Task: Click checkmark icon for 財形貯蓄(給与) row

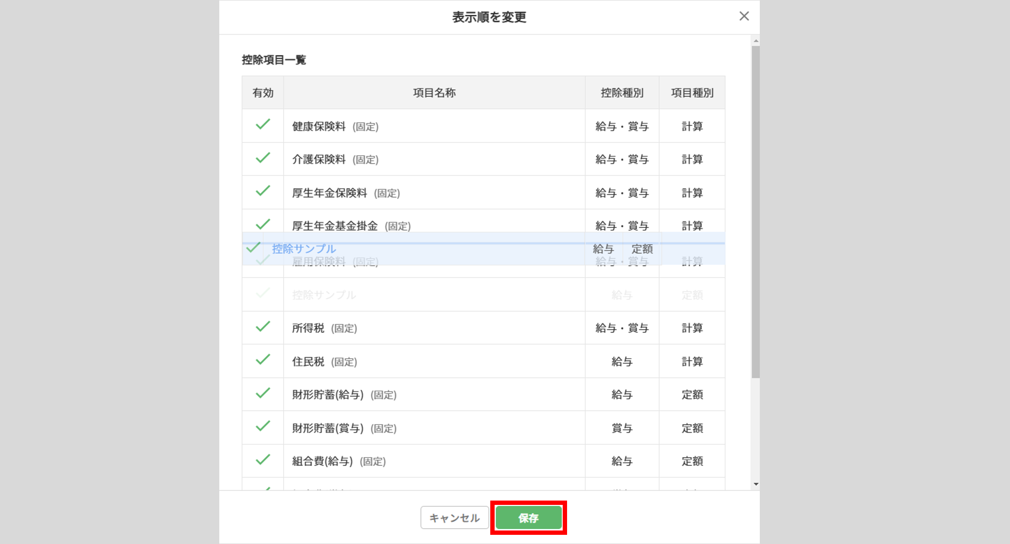Action: tap(263, 393)
